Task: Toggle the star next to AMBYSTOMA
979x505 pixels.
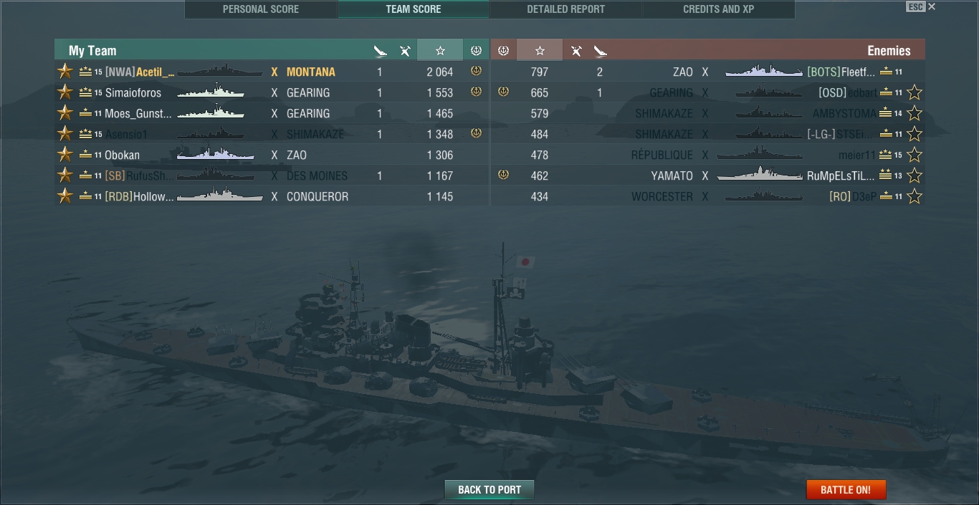Action: pos(914,113)
